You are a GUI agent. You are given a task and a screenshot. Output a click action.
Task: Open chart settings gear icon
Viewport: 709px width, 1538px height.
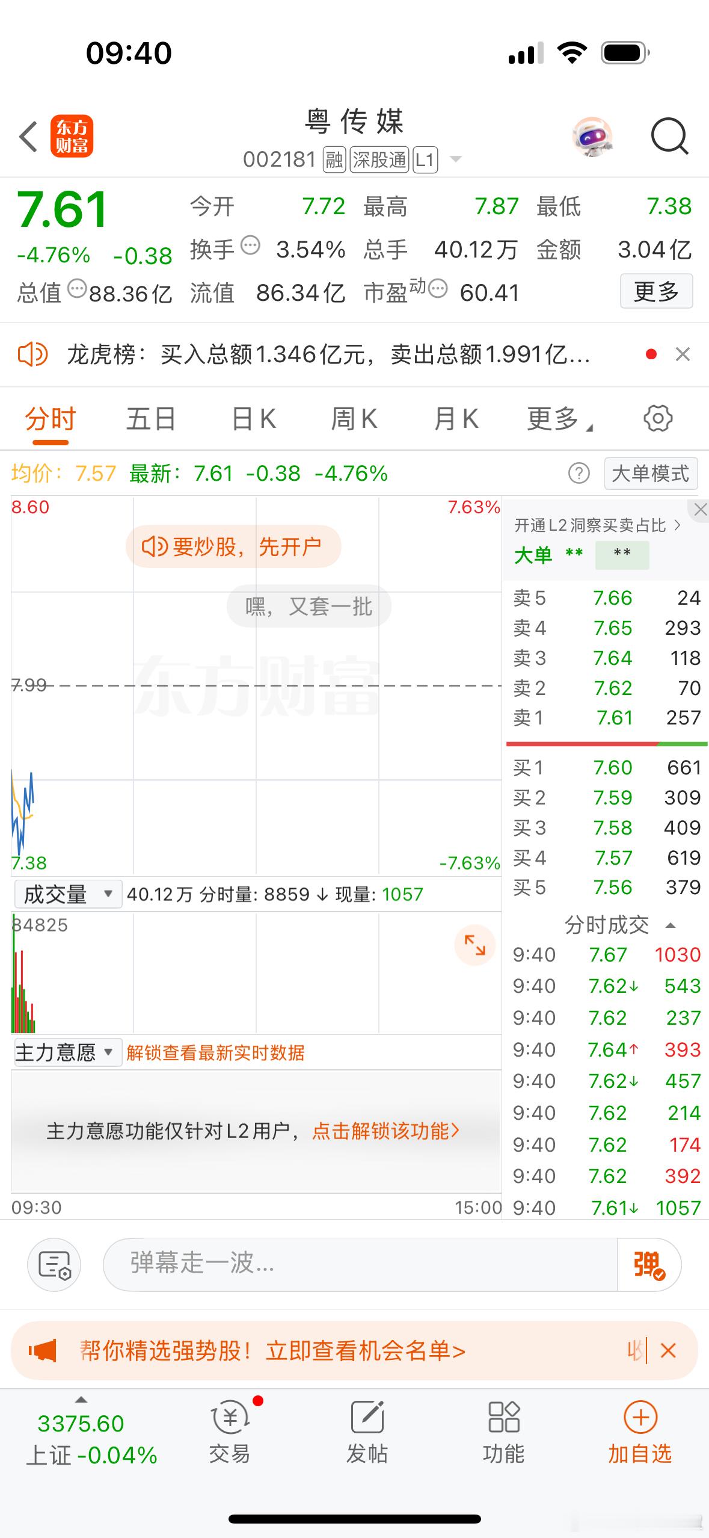coord(658,418)
